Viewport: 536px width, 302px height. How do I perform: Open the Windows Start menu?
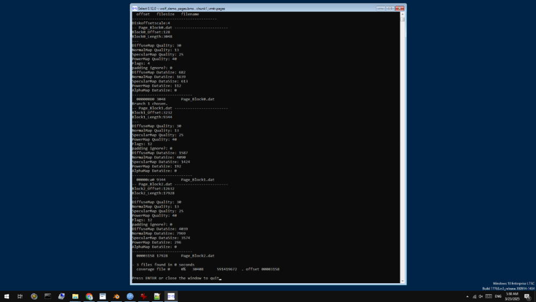pos(6,296)
